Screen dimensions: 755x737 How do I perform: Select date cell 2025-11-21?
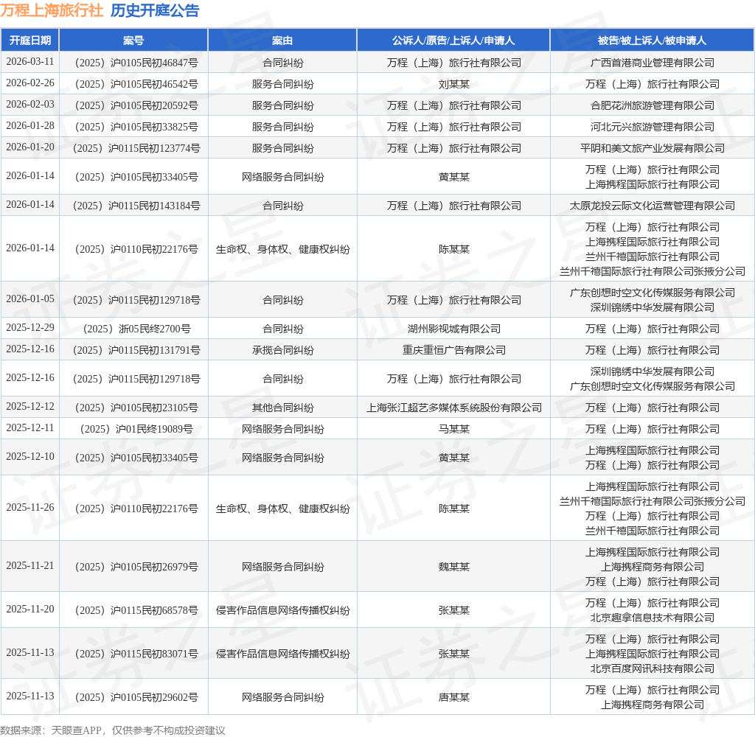point(29,566)
